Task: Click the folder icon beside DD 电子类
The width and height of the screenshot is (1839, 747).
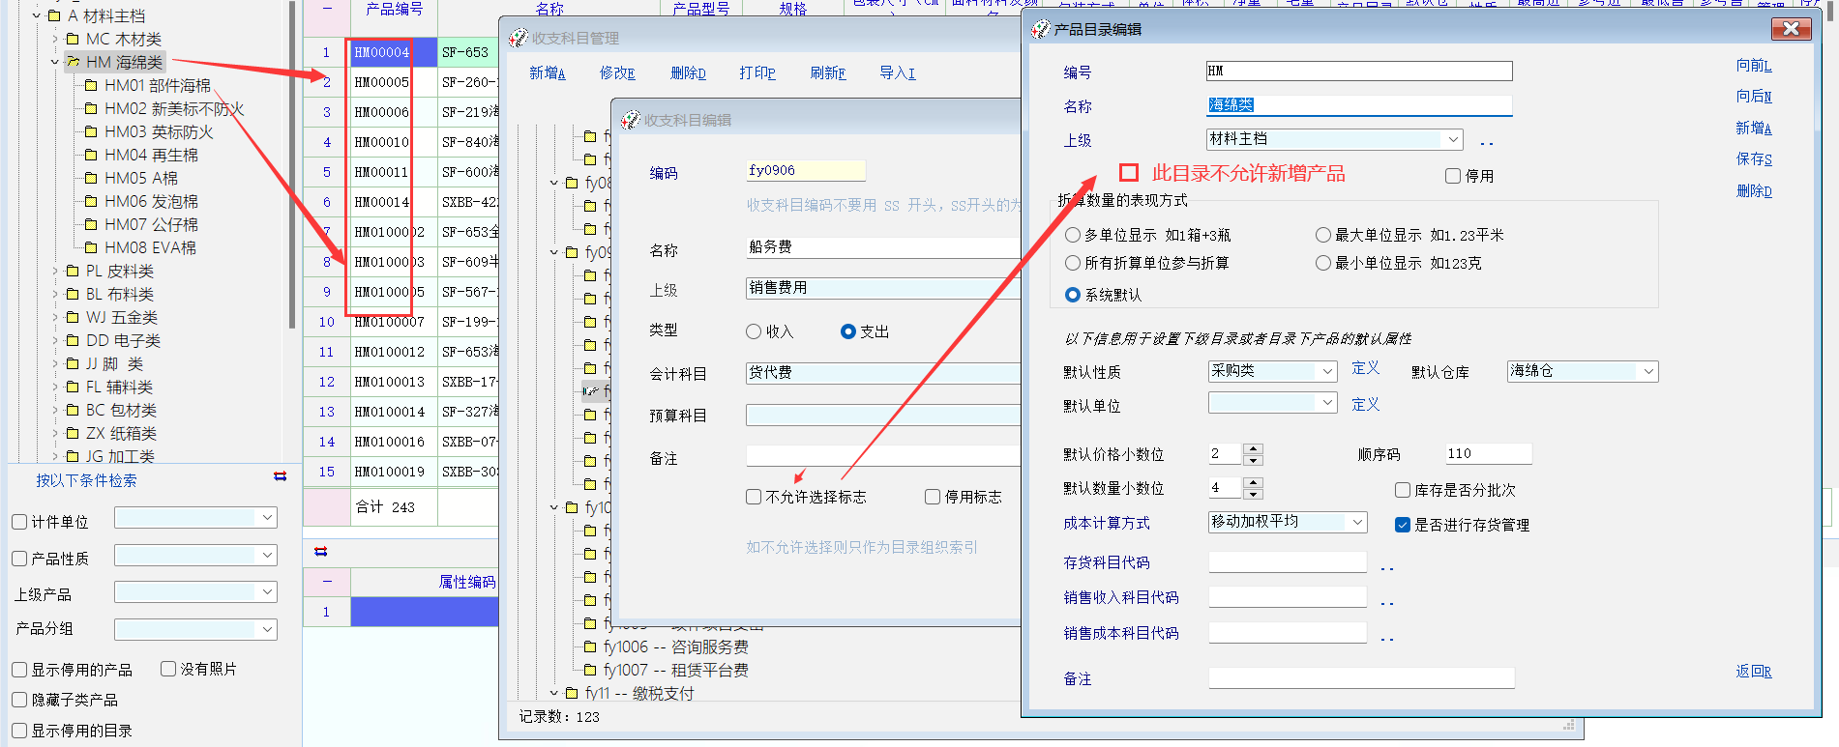Action: click(x=73, y=340)
